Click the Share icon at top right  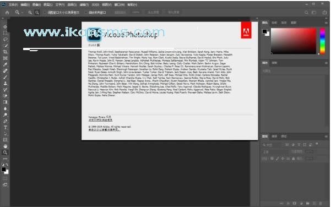(325, 13)
